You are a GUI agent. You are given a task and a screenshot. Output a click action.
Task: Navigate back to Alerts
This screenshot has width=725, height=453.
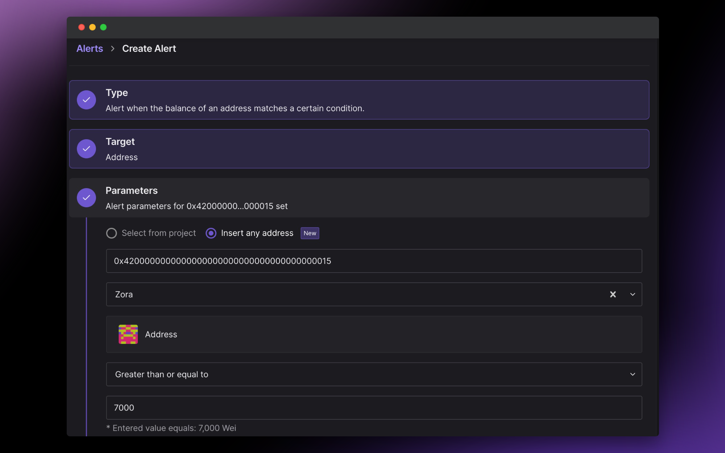pyautogui.click(x=90, y=48)
